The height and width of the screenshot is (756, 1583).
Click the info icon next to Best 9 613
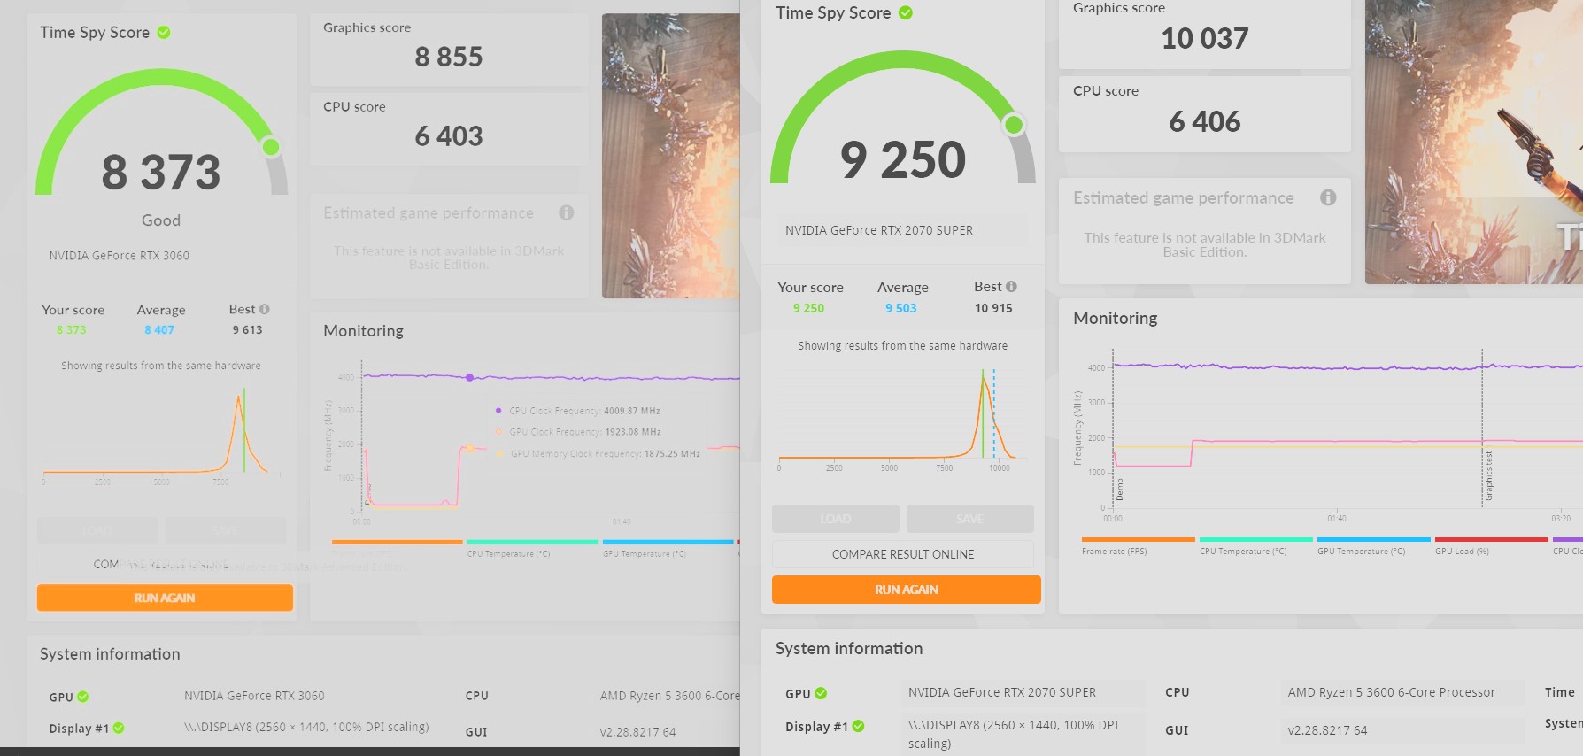(x=265, y=309)
